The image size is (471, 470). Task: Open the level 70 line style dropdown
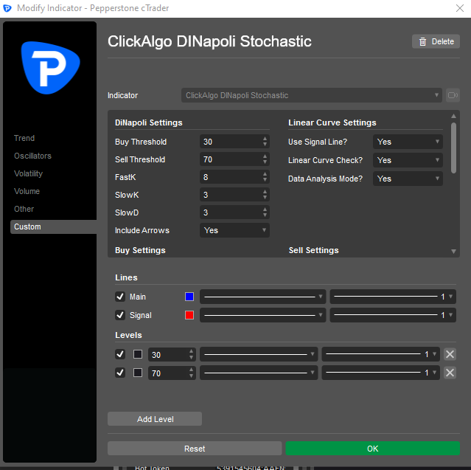[x=259, y=373]
